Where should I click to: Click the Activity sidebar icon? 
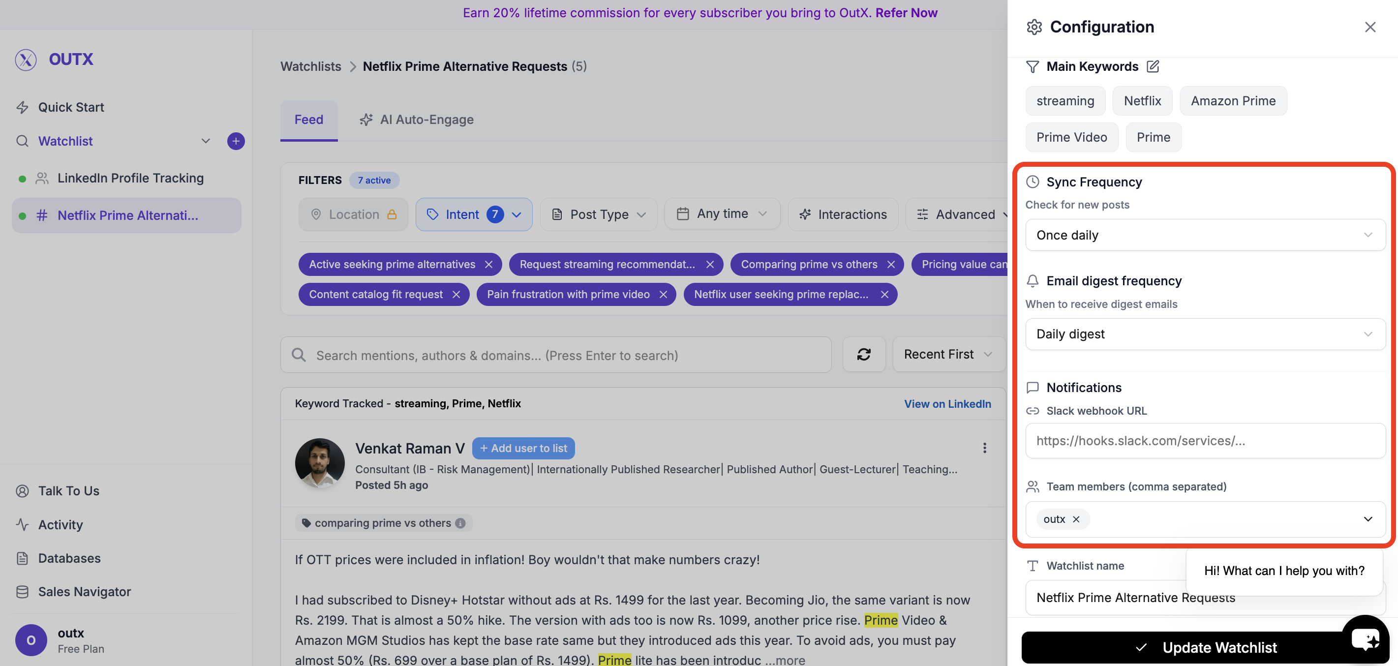[x=22, y=524]
